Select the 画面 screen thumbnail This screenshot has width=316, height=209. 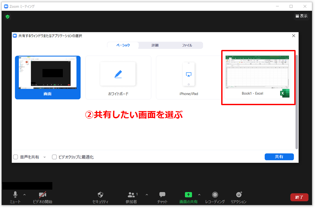click(48, 78)
